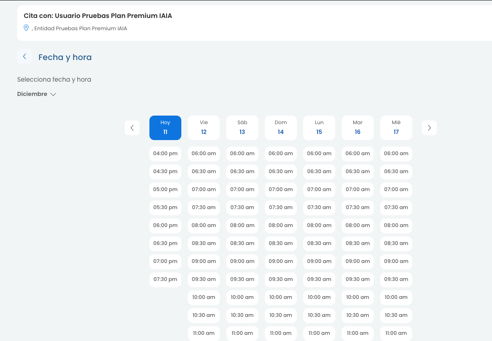The image size is (492, 341).
Task: Pick 10:30 am on Monday 15
Action: [x=319, y=315]
